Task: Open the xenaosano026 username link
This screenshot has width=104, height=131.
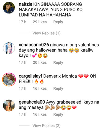Action: tap(34, 45)
